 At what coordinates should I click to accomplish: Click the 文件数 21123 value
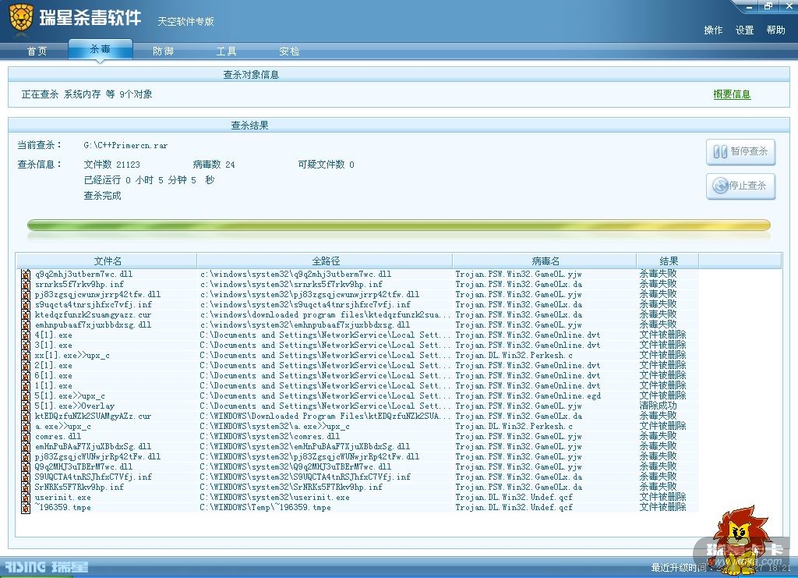pos(111,165)
